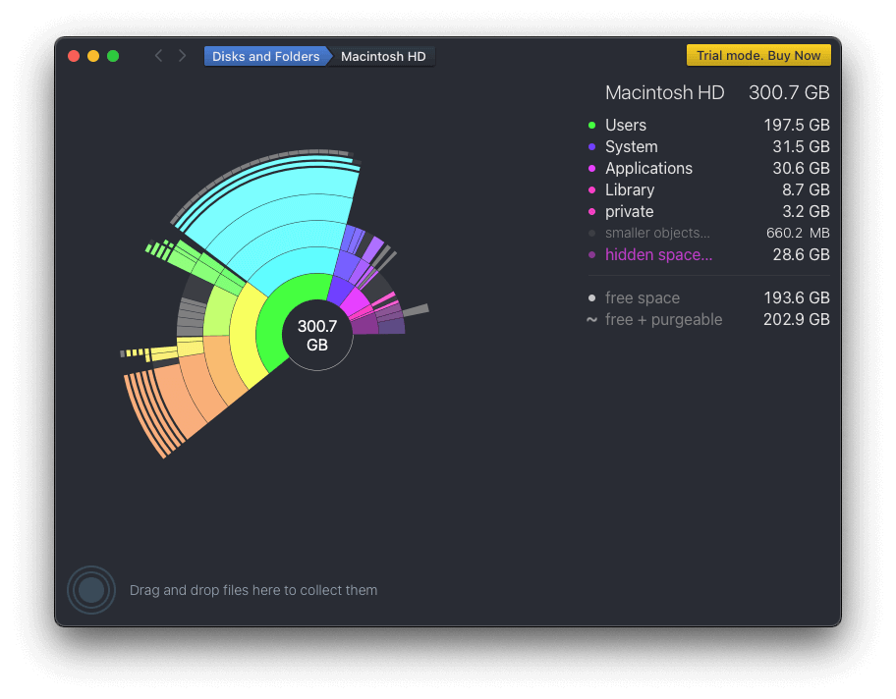Click the 31.5 GB size value
896x699 pixels.
801,146
